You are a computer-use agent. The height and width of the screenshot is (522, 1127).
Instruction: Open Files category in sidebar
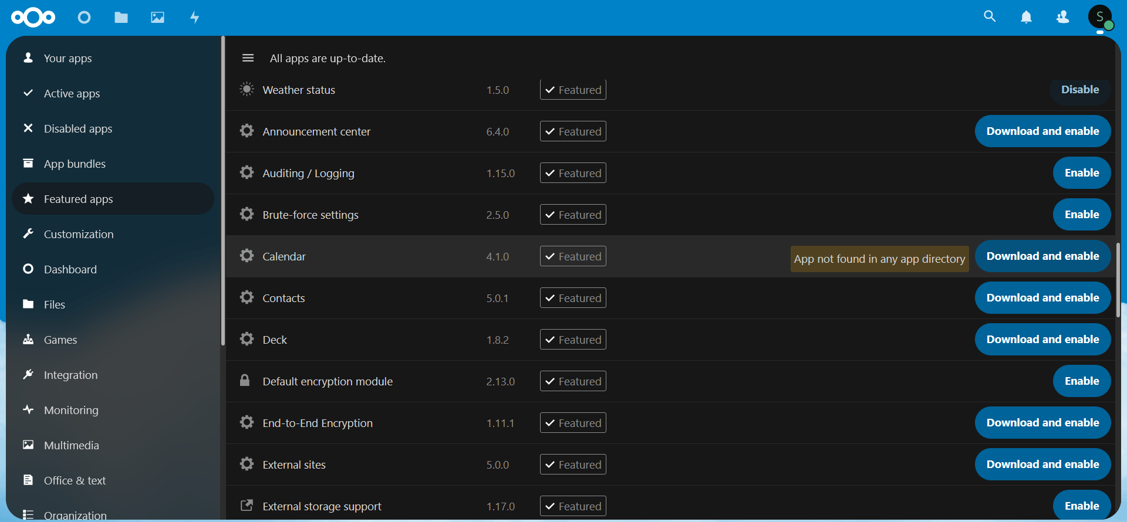(x=113, y=304)
